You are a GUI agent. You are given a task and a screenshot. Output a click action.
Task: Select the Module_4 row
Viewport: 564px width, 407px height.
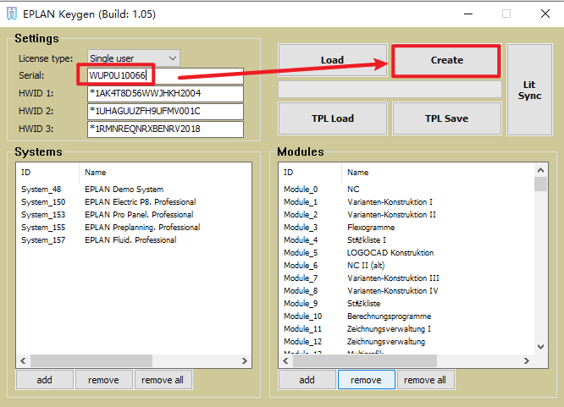(x=406, y=239)
